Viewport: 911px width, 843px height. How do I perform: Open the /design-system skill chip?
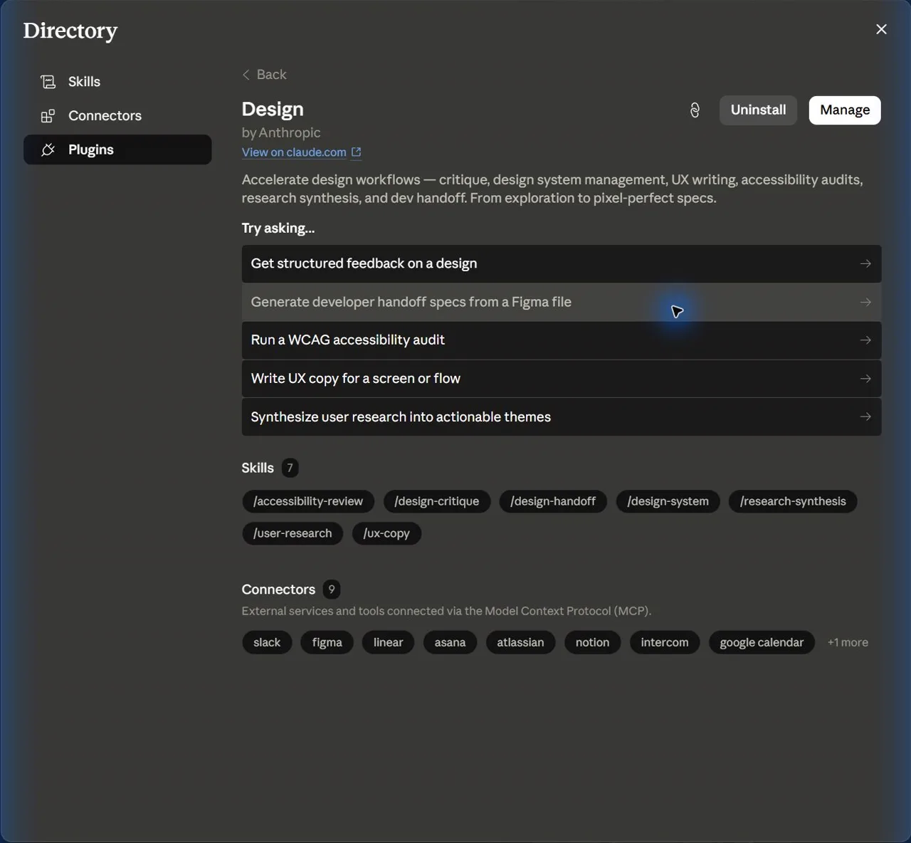click(668, 501)
